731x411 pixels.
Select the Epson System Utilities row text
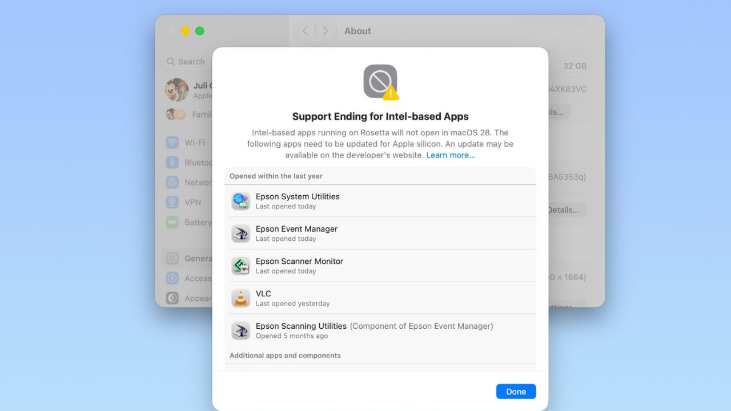(298, 196)
